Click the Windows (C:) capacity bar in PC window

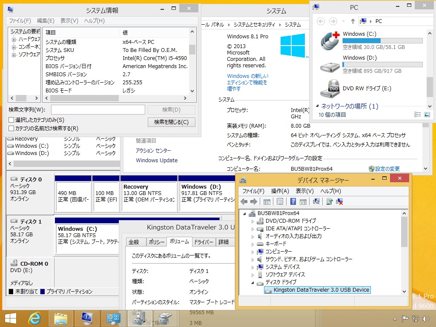click(x=383, y=40)
